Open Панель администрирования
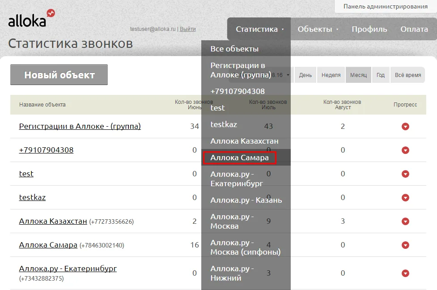 (386, 6)
